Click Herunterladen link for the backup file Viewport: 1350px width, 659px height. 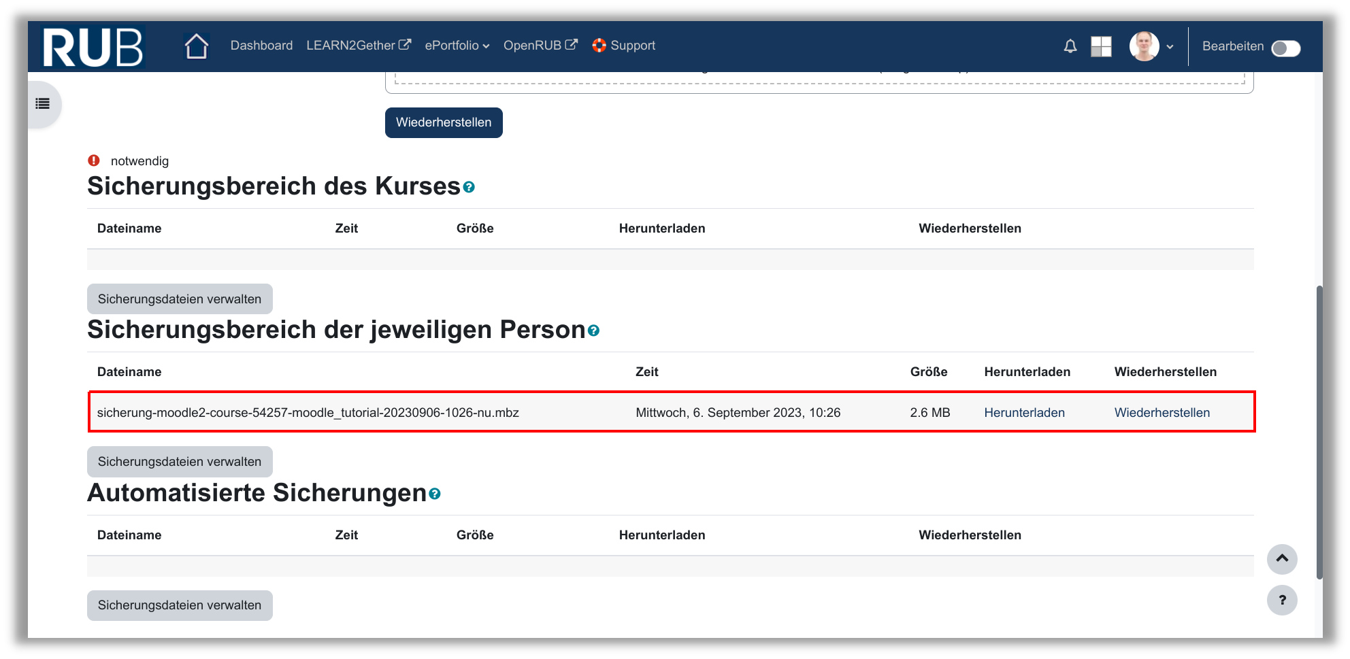(1024, 413)
